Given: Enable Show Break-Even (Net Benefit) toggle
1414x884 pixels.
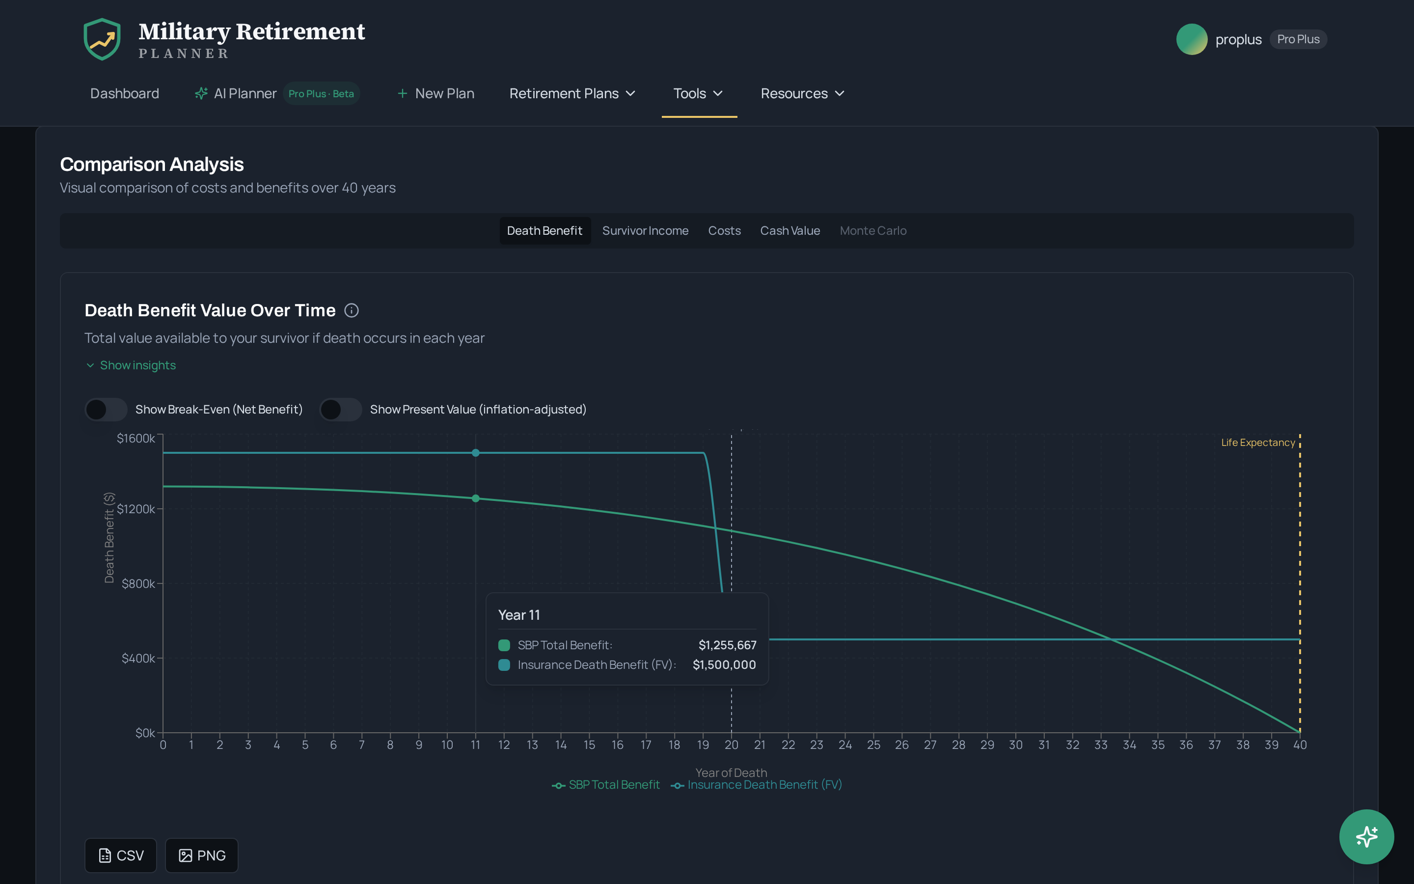Looking at the screenshot, I should (x=106, y=409).
